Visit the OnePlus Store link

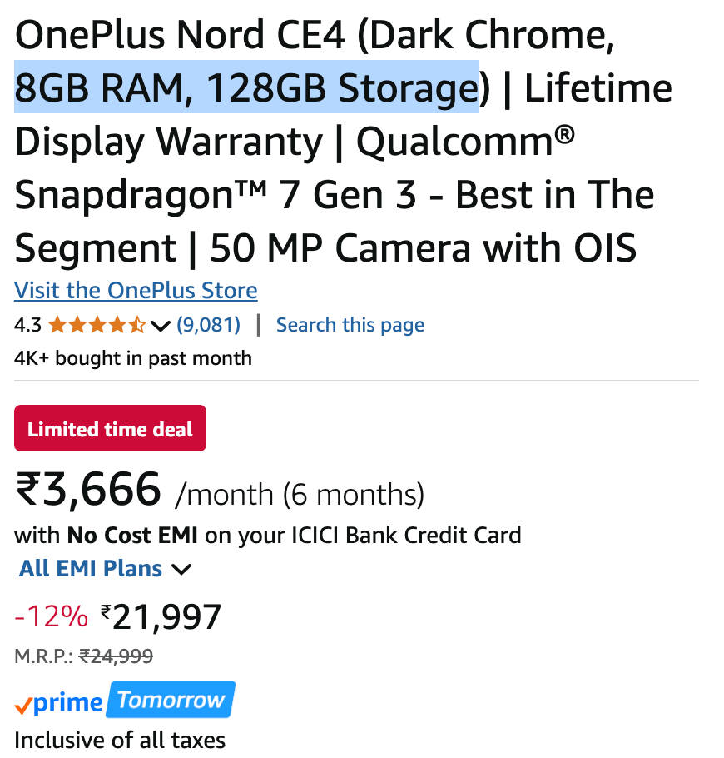coord(136,291)
